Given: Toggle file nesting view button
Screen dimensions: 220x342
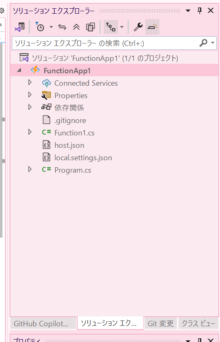Looking at the screenshot, I should point(111,27).
